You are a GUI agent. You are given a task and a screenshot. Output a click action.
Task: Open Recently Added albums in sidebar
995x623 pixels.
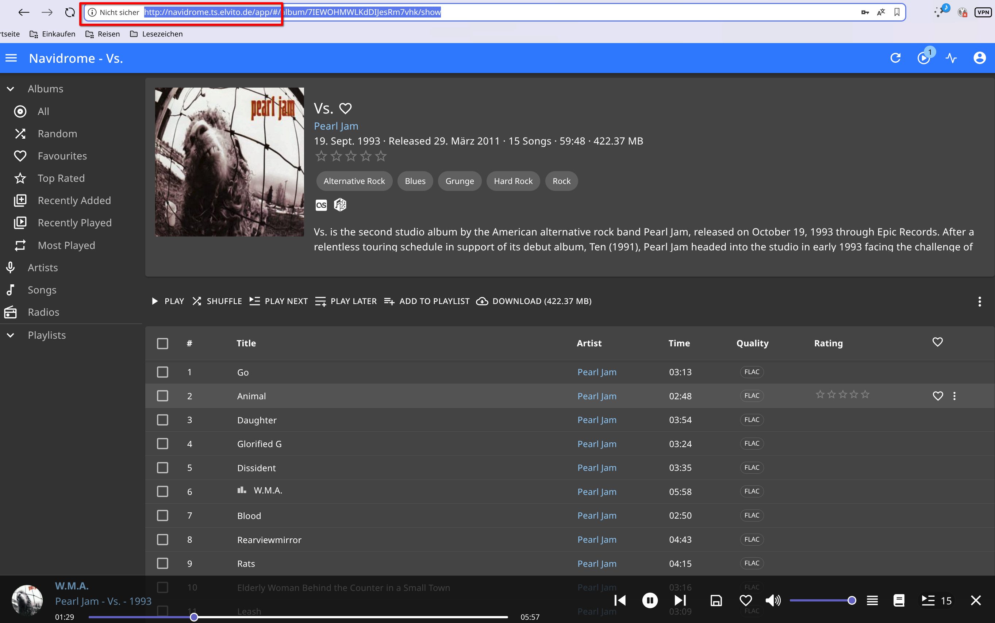71,201
